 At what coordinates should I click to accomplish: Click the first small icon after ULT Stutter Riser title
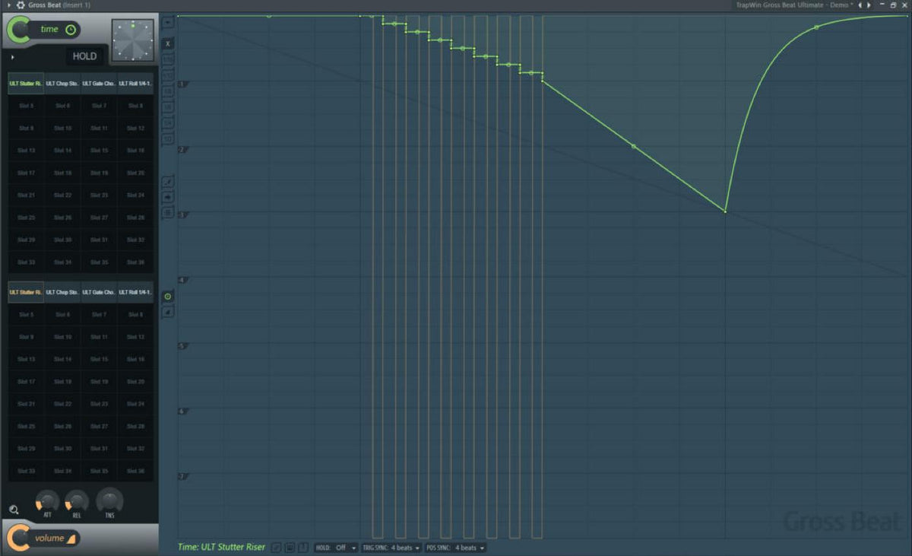click(x=276, y=548)
